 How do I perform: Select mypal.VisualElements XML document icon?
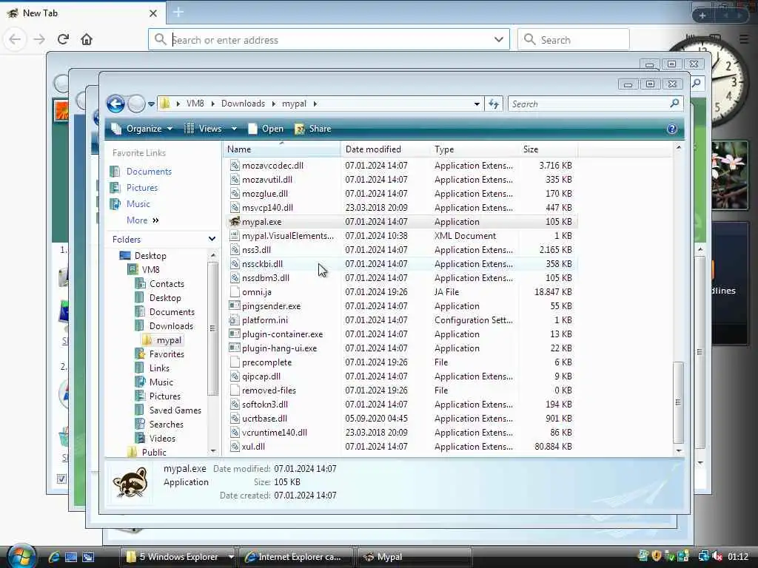235,236
